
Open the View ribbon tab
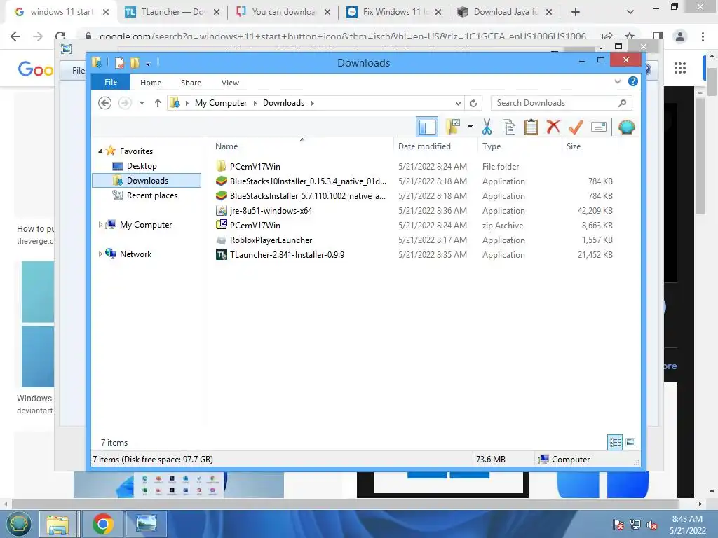(x=230, y=83)
